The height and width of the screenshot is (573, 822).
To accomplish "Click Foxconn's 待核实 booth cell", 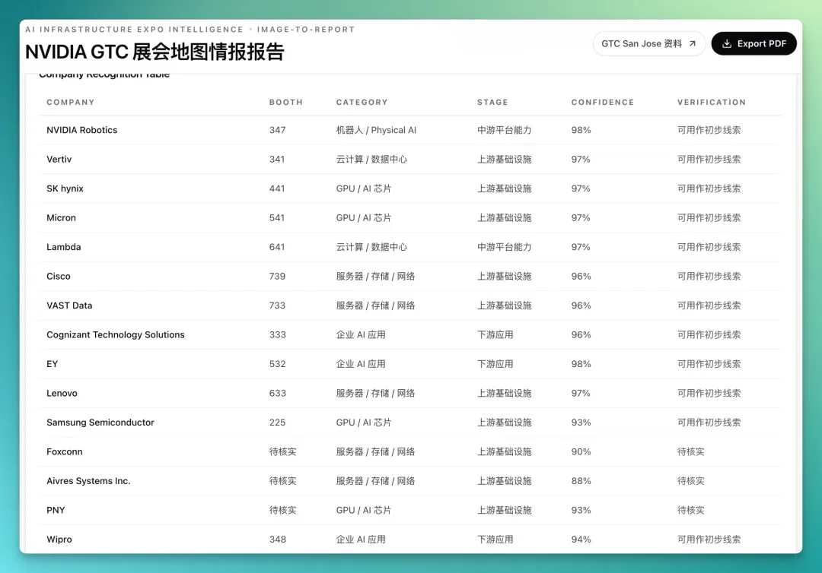I will coord(282,451).
